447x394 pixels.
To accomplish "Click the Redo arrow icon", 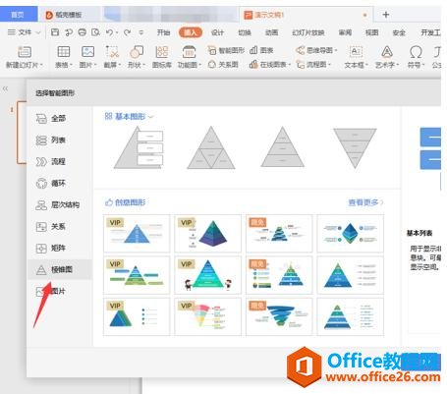I will (127, 32).
